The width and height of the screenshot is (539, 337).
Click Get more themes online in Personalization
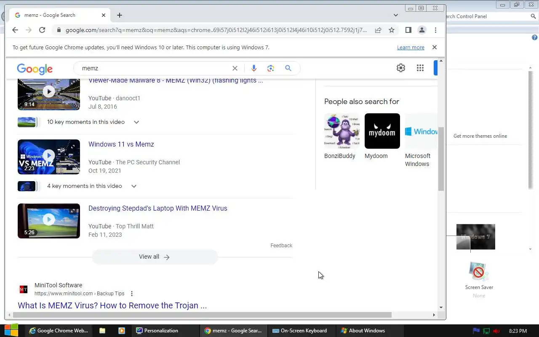click(x=480, y=136)
